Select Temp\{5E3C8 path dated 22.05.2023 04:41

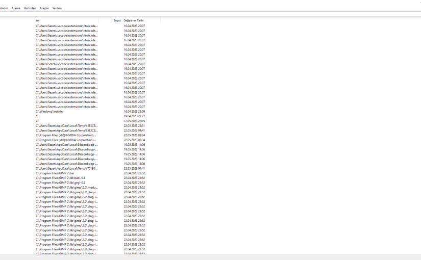(66, 131)
